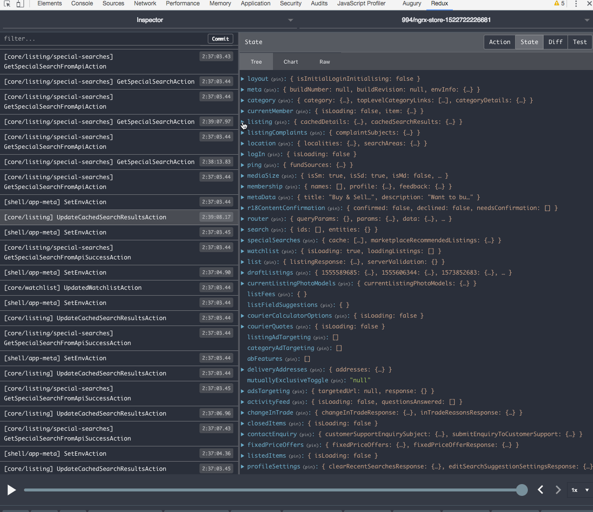This screenshot has width=593, height=512.
Task: Open the Inspector monitor dropdown
Action: pyautogui.click(x=149, y=20)
